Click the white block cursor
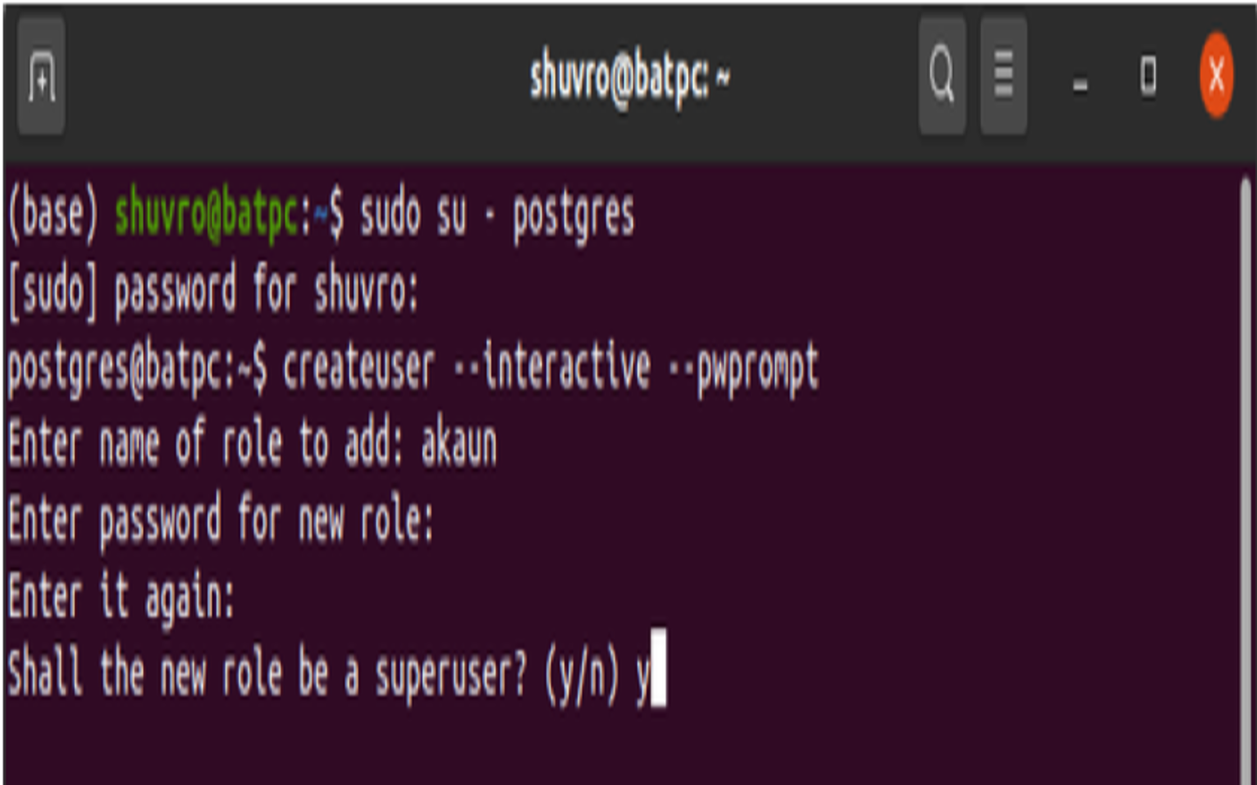Screen dimensions: 1257x785 point(658,668)
